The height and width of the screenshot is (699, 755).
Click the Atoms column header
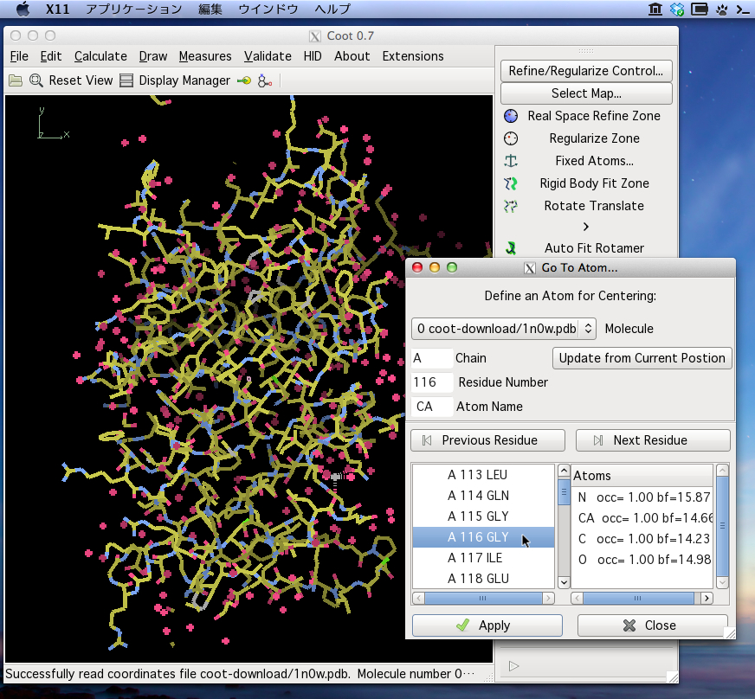click(642, 476)
